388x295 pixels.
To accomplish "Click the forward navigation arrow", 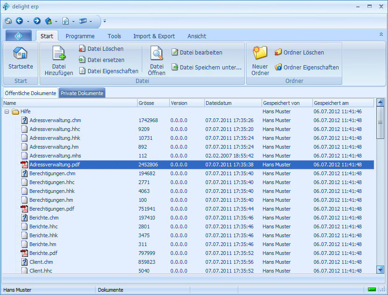I will (36, 21).
